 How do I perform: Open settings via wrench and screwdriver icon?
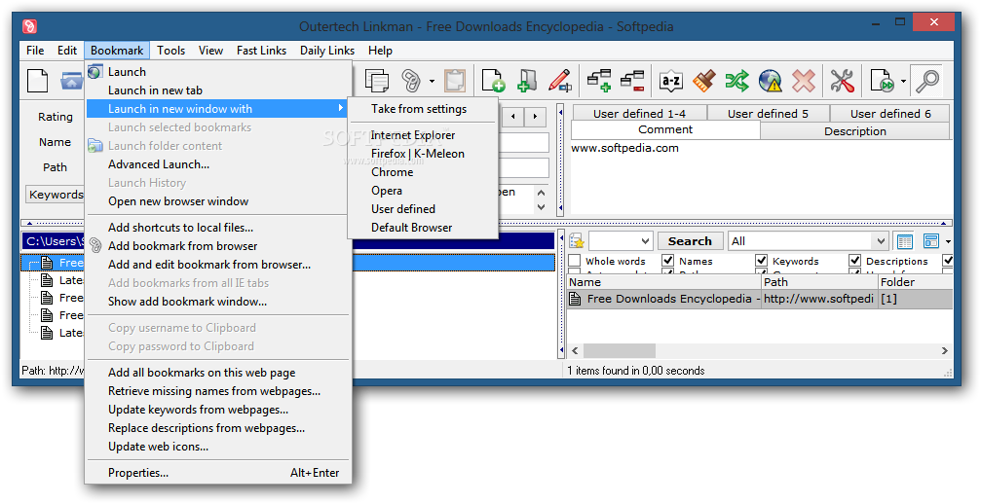(x=842, y=81)
